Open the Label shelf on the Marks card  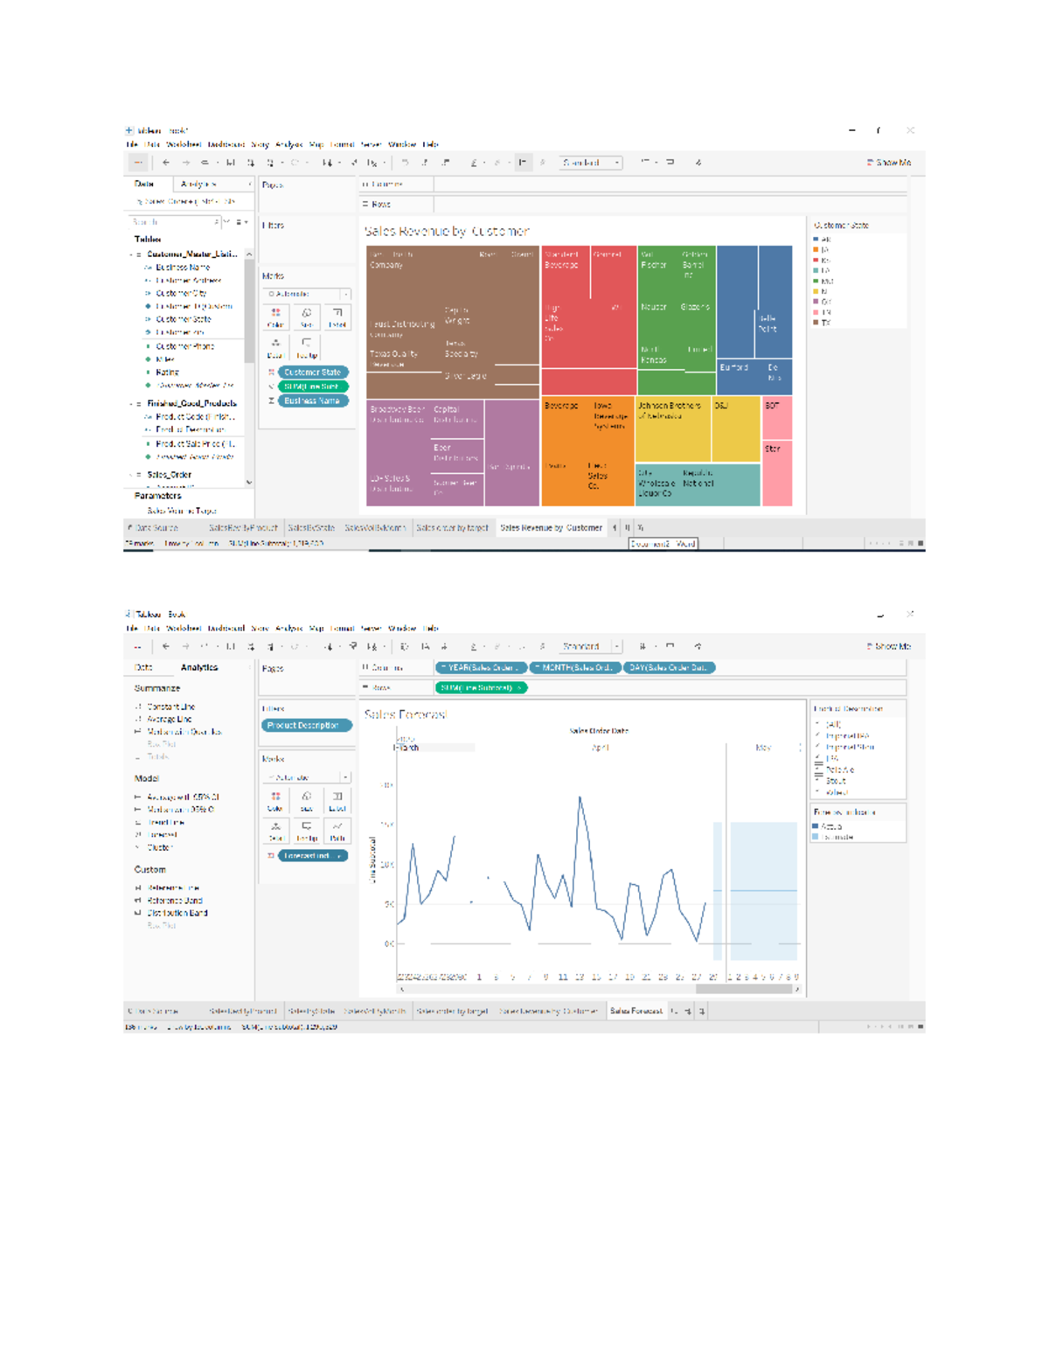click(337, 317)
